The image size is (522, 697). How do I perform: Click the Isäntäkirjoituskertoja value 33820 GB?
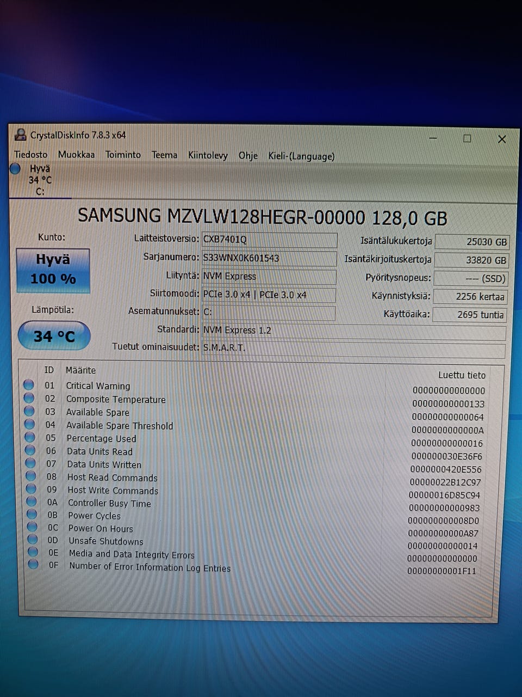tap(471, 260)
